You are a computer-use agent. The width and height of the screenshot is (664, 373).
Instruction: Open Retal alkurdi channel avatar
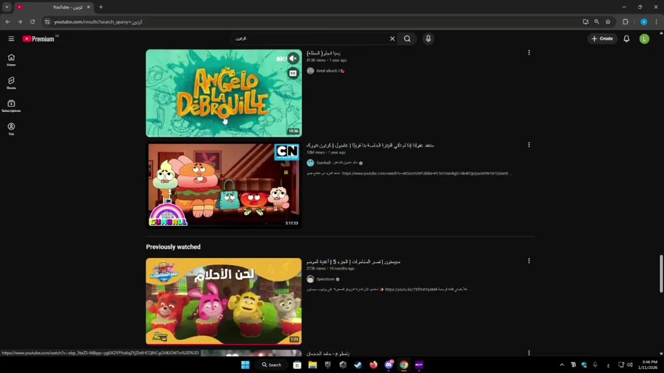310,71
